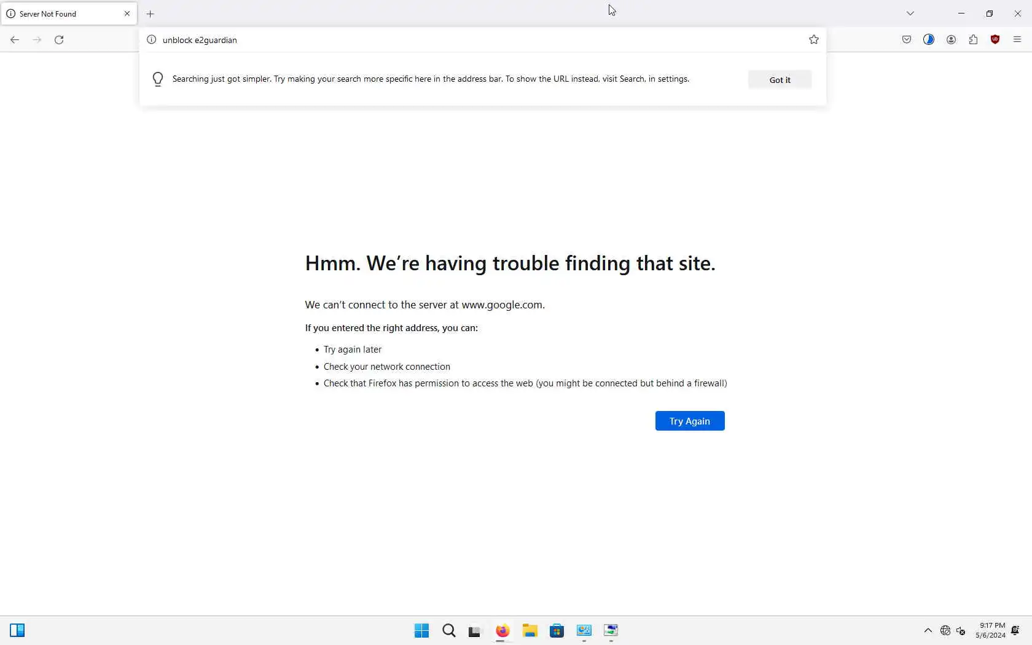Viewport: 1032px width, 645px height.
Task: Go back to the previous page
Action: [x=15, y=40]
